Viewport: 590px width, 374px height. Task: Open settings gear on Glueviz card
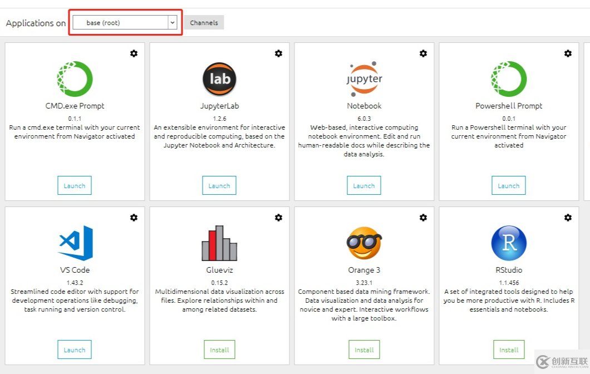point(278,218)
